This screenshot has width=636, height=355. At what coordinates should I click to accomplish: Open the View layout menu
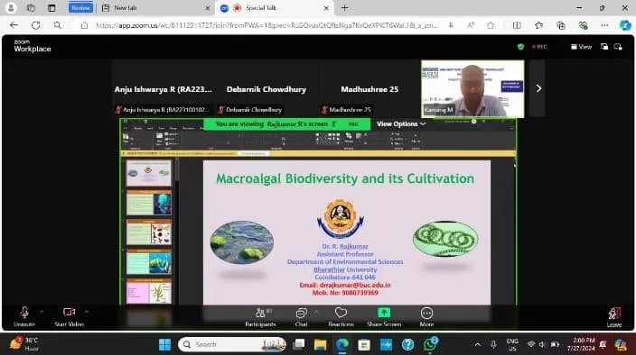coord(581,47)
